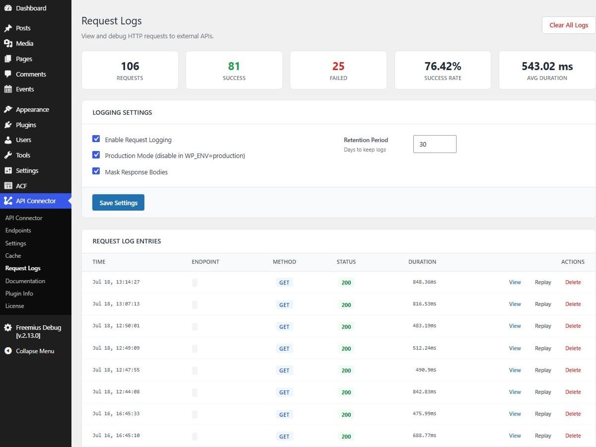
Task: Open the Posts menu
Action: [x=36, y=28]
